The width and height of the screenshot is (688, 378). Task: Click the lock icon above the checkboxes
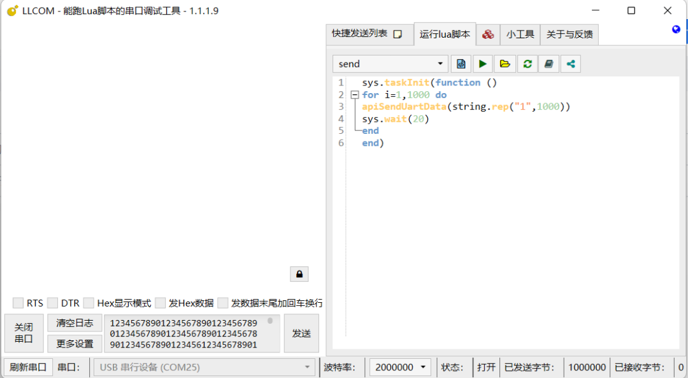click(x=299, y=273)
